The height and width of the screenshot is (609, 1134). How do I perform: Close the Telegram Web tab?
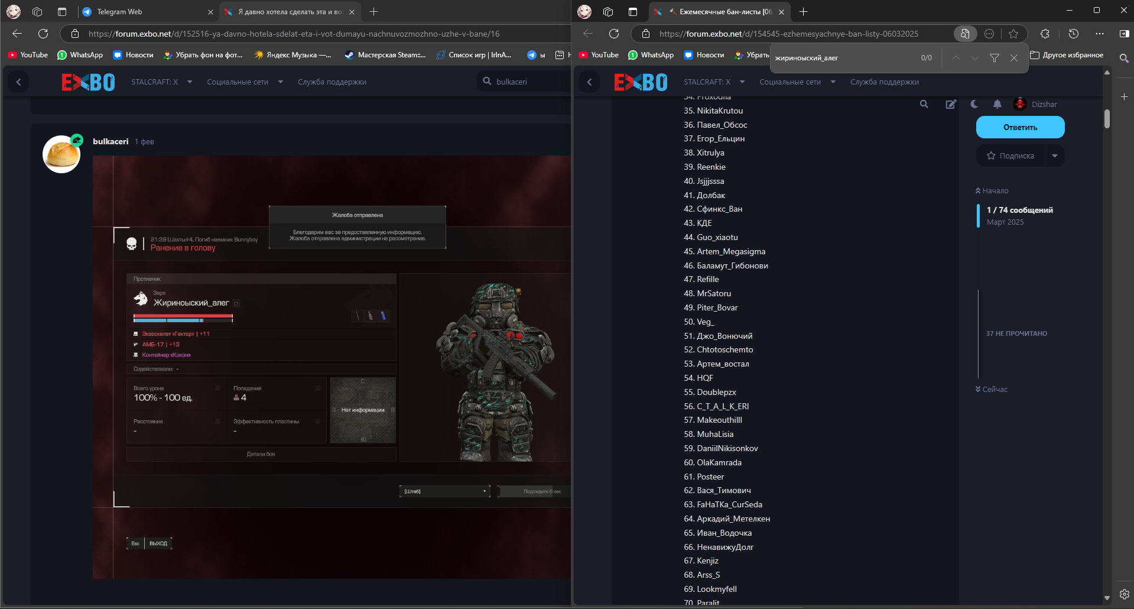point(210,12)
